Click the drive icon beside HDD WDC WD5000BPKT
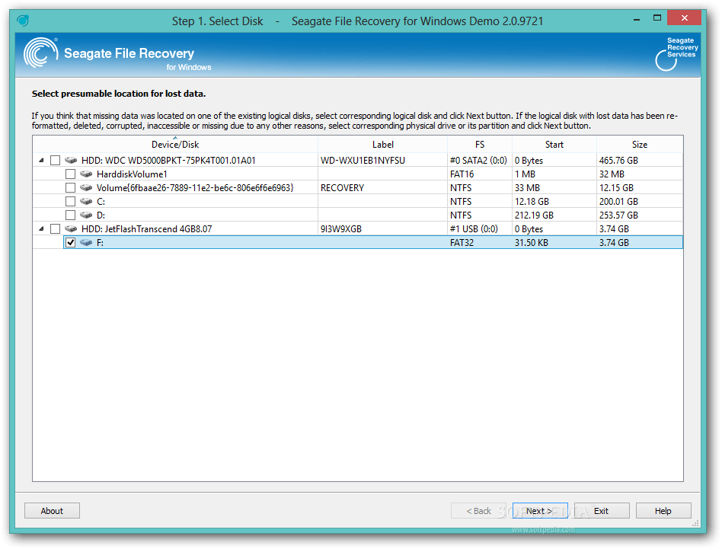722x549 pixels. pyautogui.click(x=69, y=160)
